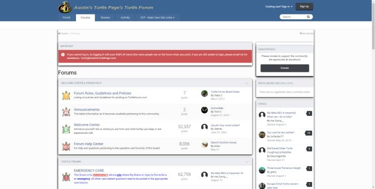Viewport: 375px width, 189px height.
Task: Click the Search input field
Action: click(293, 17)
